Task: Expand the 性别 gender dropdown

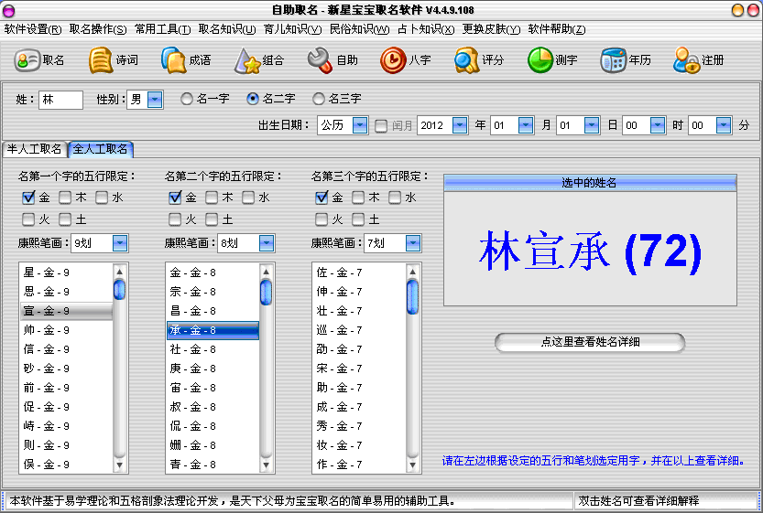Action: pyautogui.click(x=155, y=100)
